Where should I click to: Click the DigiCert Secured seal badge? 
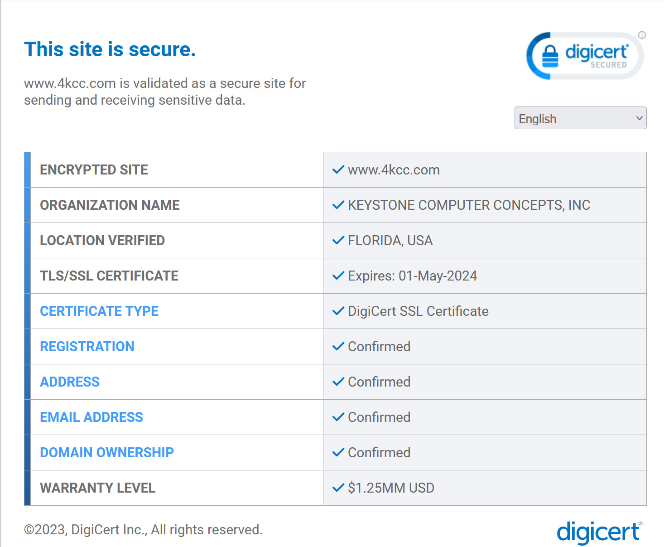[x=584, y=56]
